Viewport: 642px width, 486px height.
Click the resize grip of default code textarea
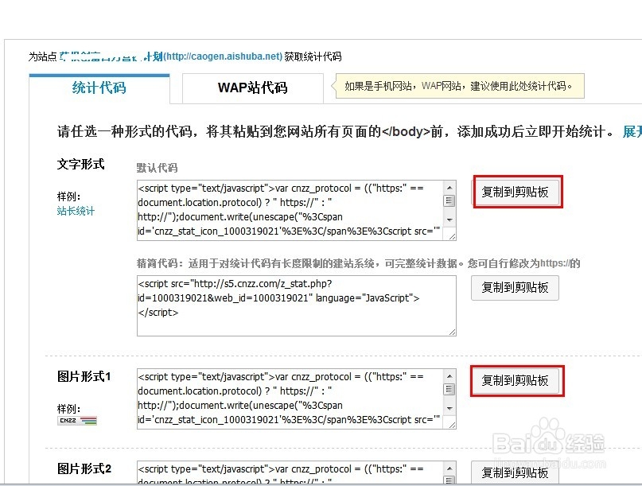[452, 236]
